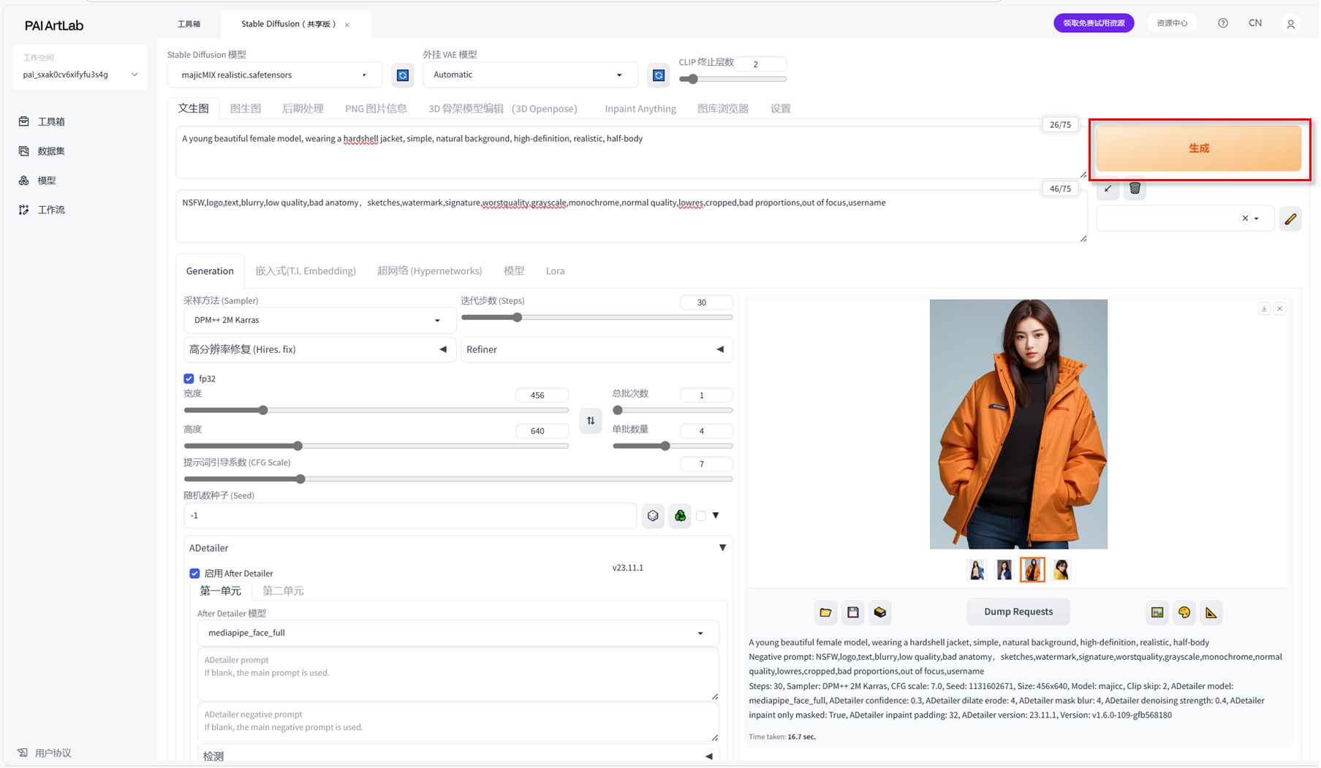
Task: Swap width and height values
Action: [591, 421]
